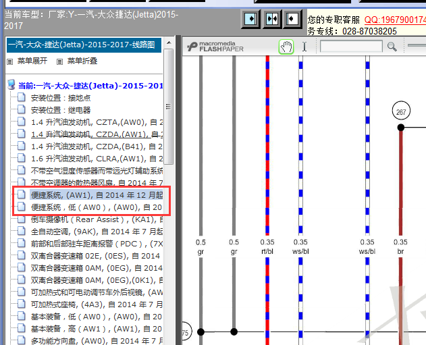Click the FlashPaper search magnifier icon

[x=392, y=47]
